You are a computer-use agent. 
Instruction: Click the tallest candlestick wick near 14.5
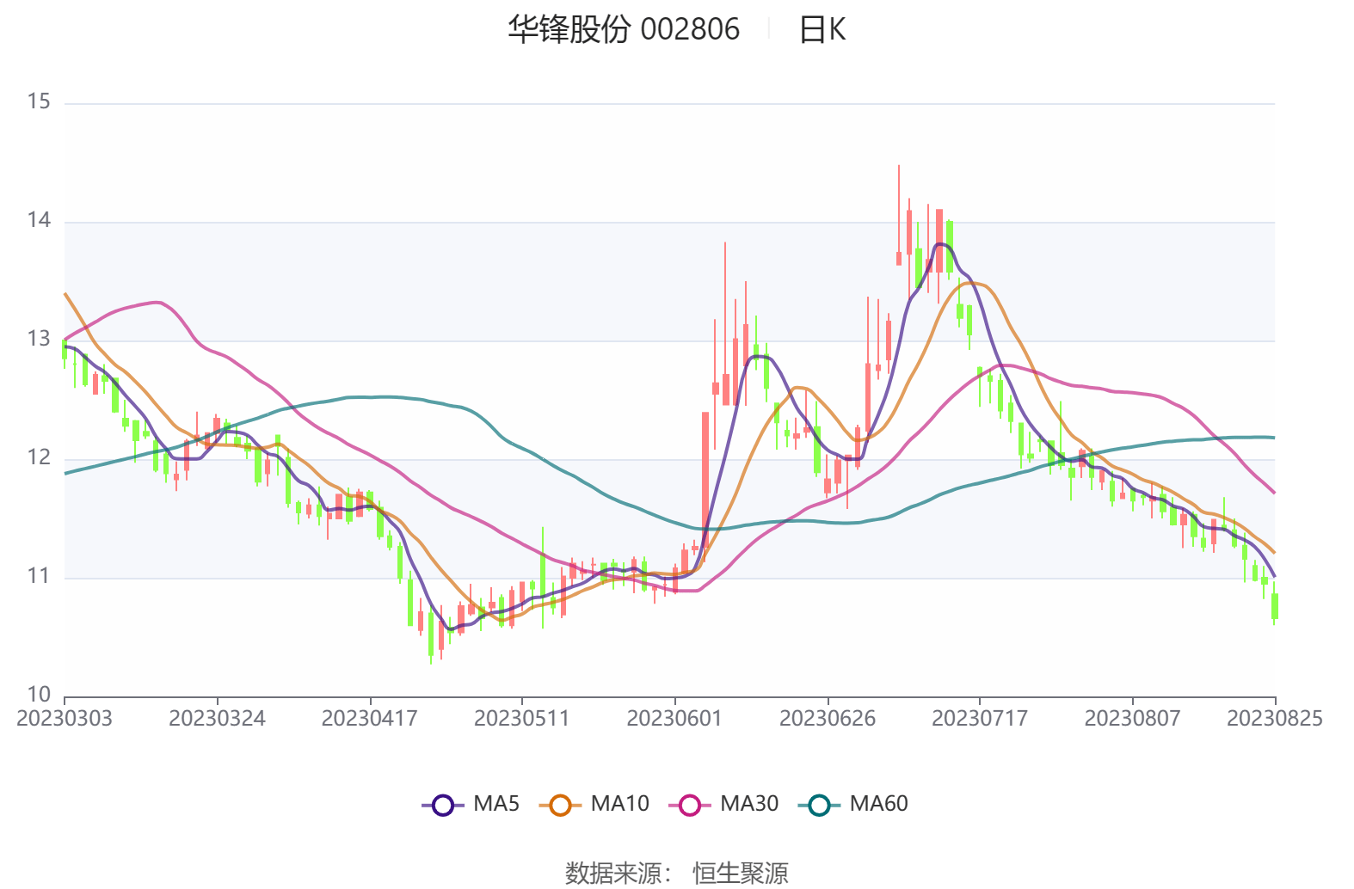[899, 215]
